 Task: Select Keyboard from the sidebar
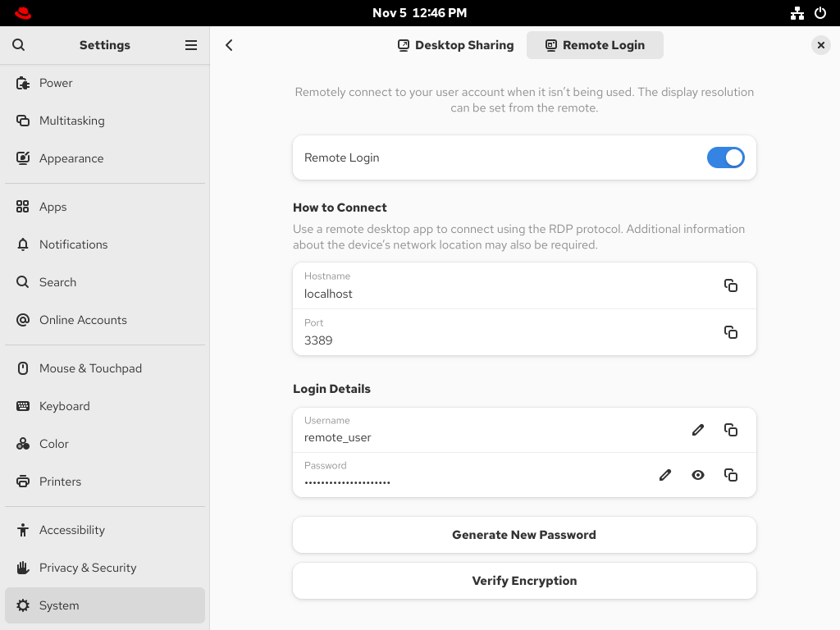click(x=65, y=406)
